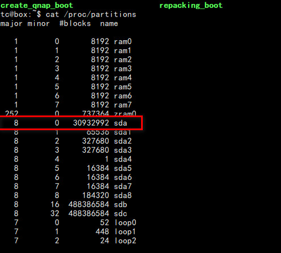
Task: Select the ram7 device name
Action: pyautogui.click(x=123, y=105)
